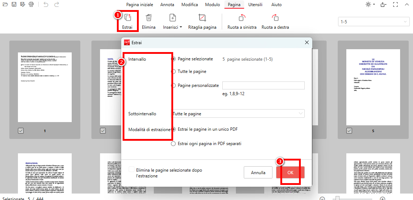Toggle the checkbox under page 5 thumbnail
Screen dimensions: 413x200
(x=349, y=130)
